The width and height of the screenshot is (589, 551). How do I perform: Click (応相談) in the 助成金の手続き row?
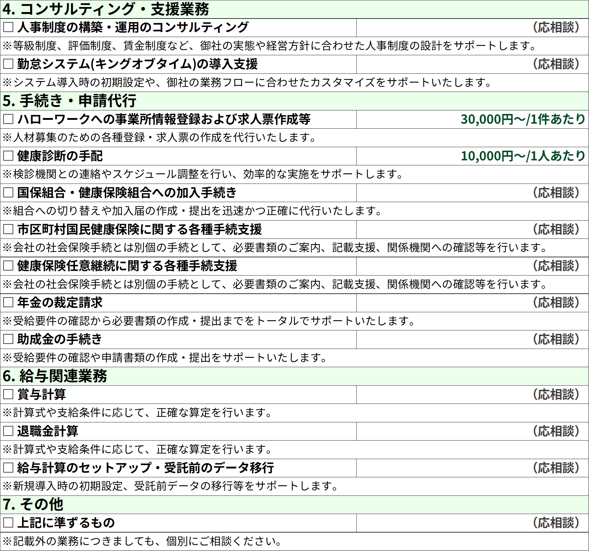point(556,339)
